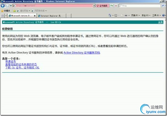167x116 pixels.
Task: Click the Read Mail icon
Action: [122, 16]
